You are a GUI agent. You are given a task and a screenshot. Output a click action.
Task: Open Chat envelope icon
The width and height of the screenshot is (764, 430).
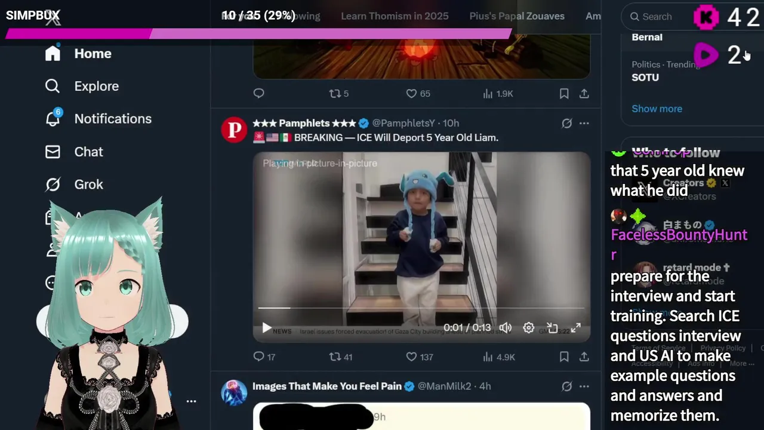(x=53, y=152)
